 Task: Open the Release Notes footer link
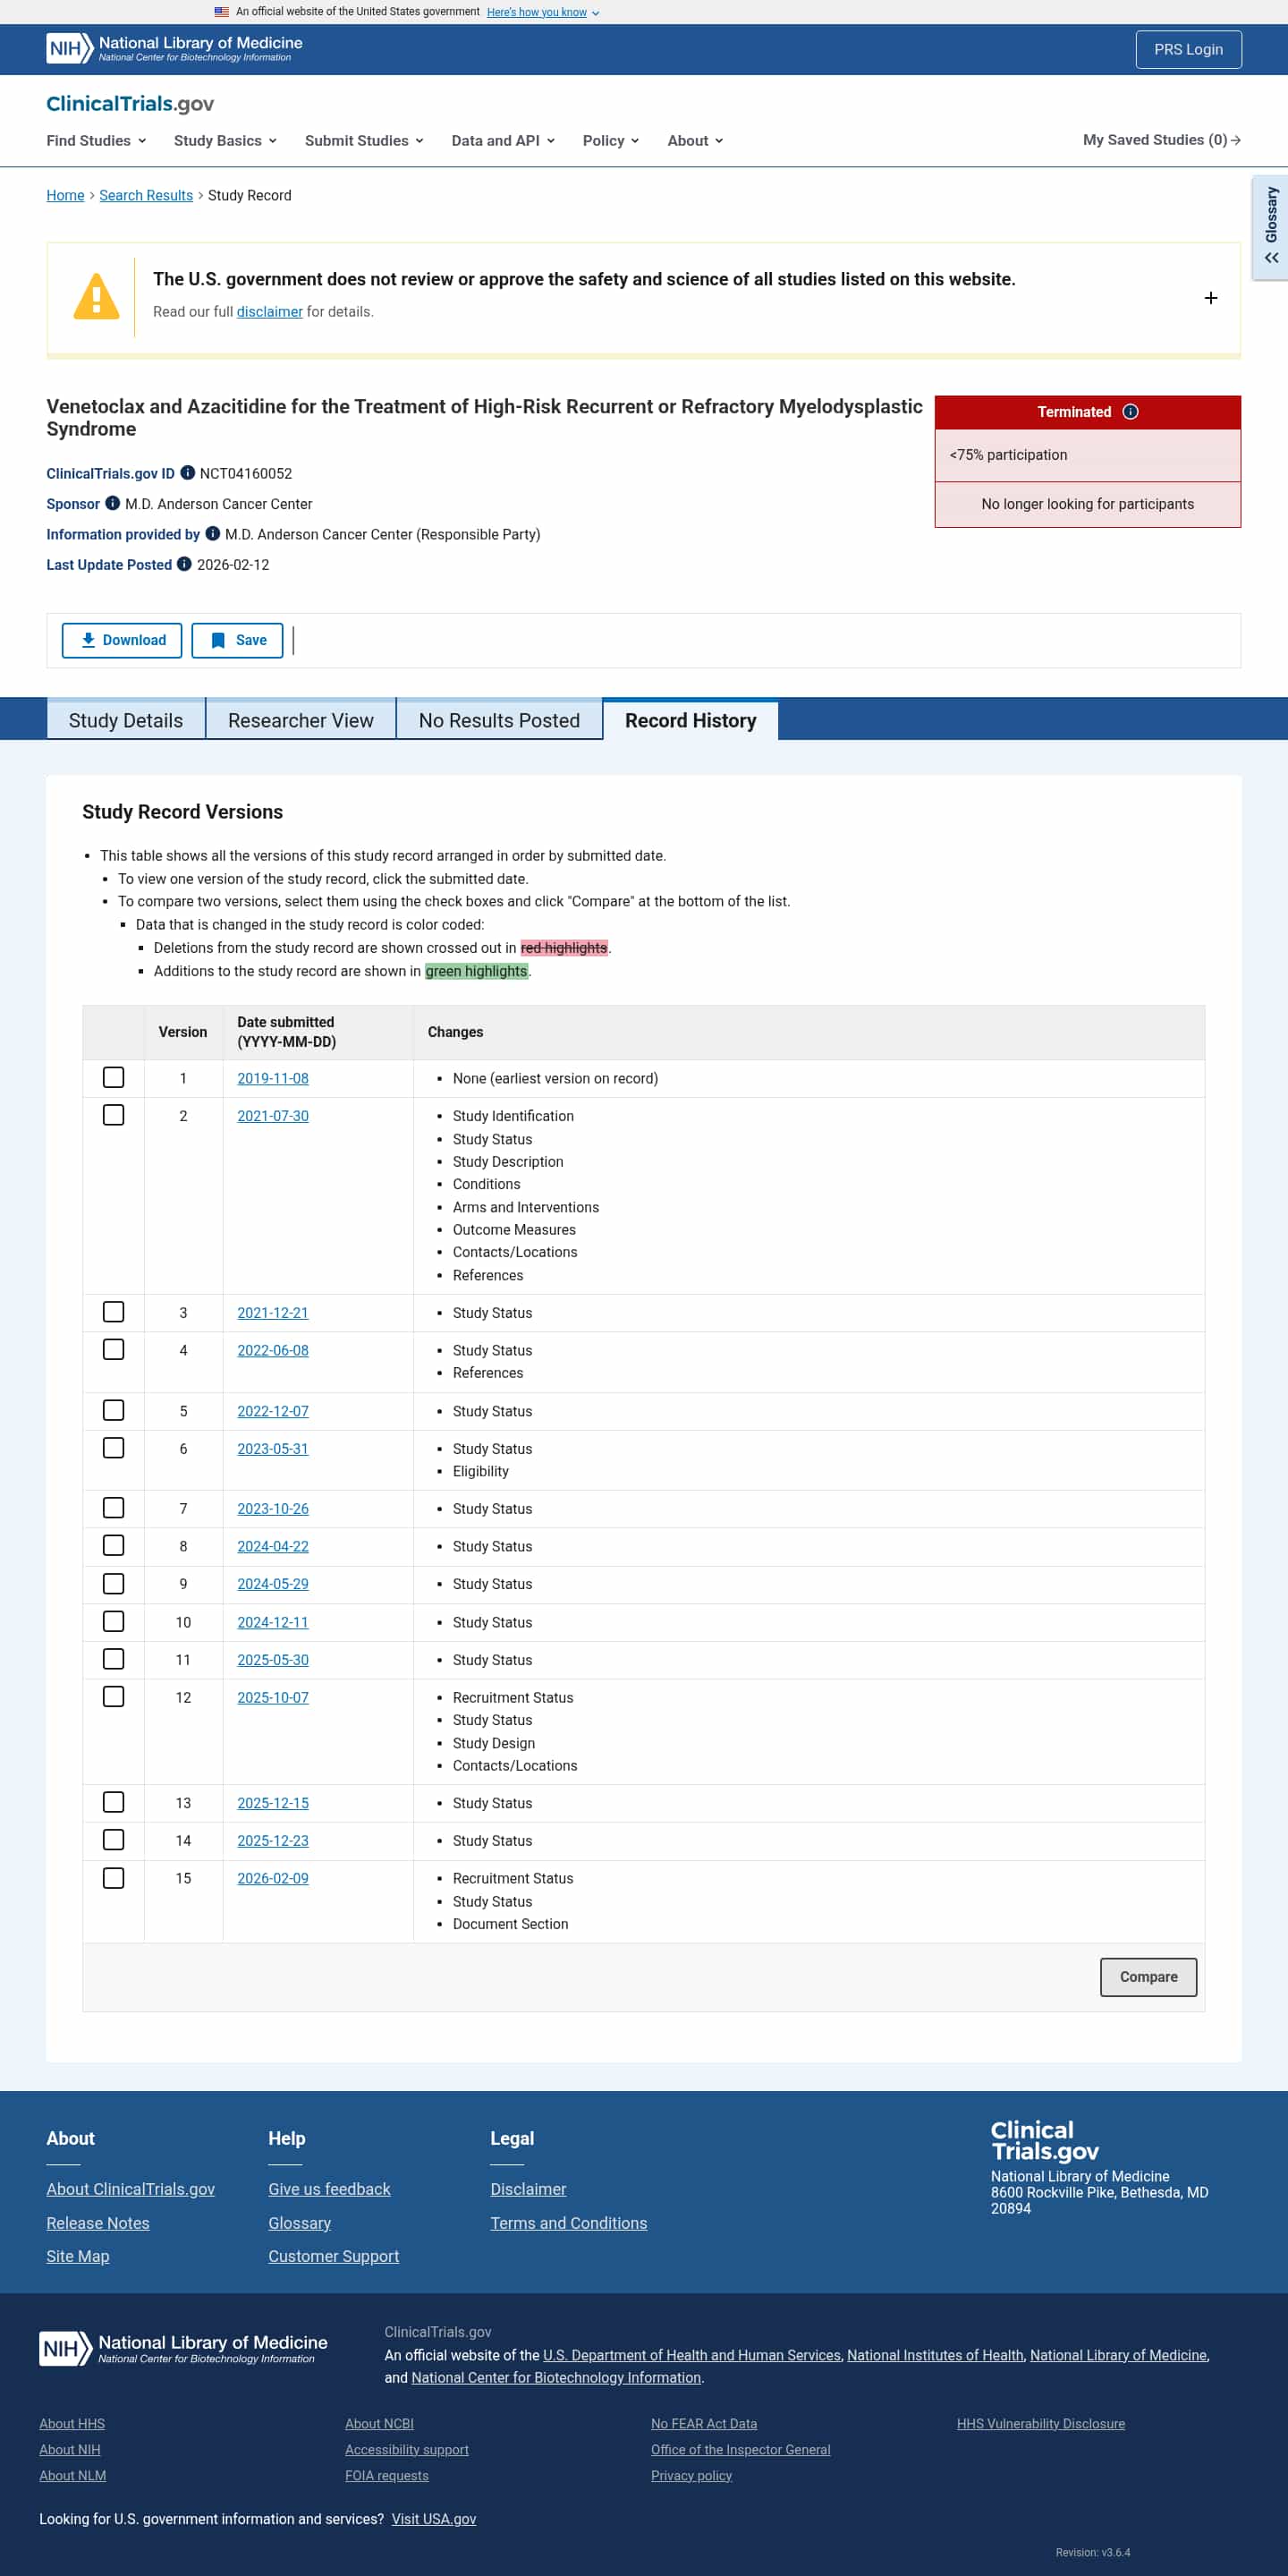[x=98, y=2223]
